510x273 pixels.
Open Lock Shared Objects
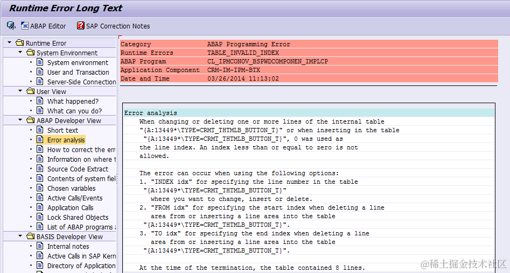78,217
